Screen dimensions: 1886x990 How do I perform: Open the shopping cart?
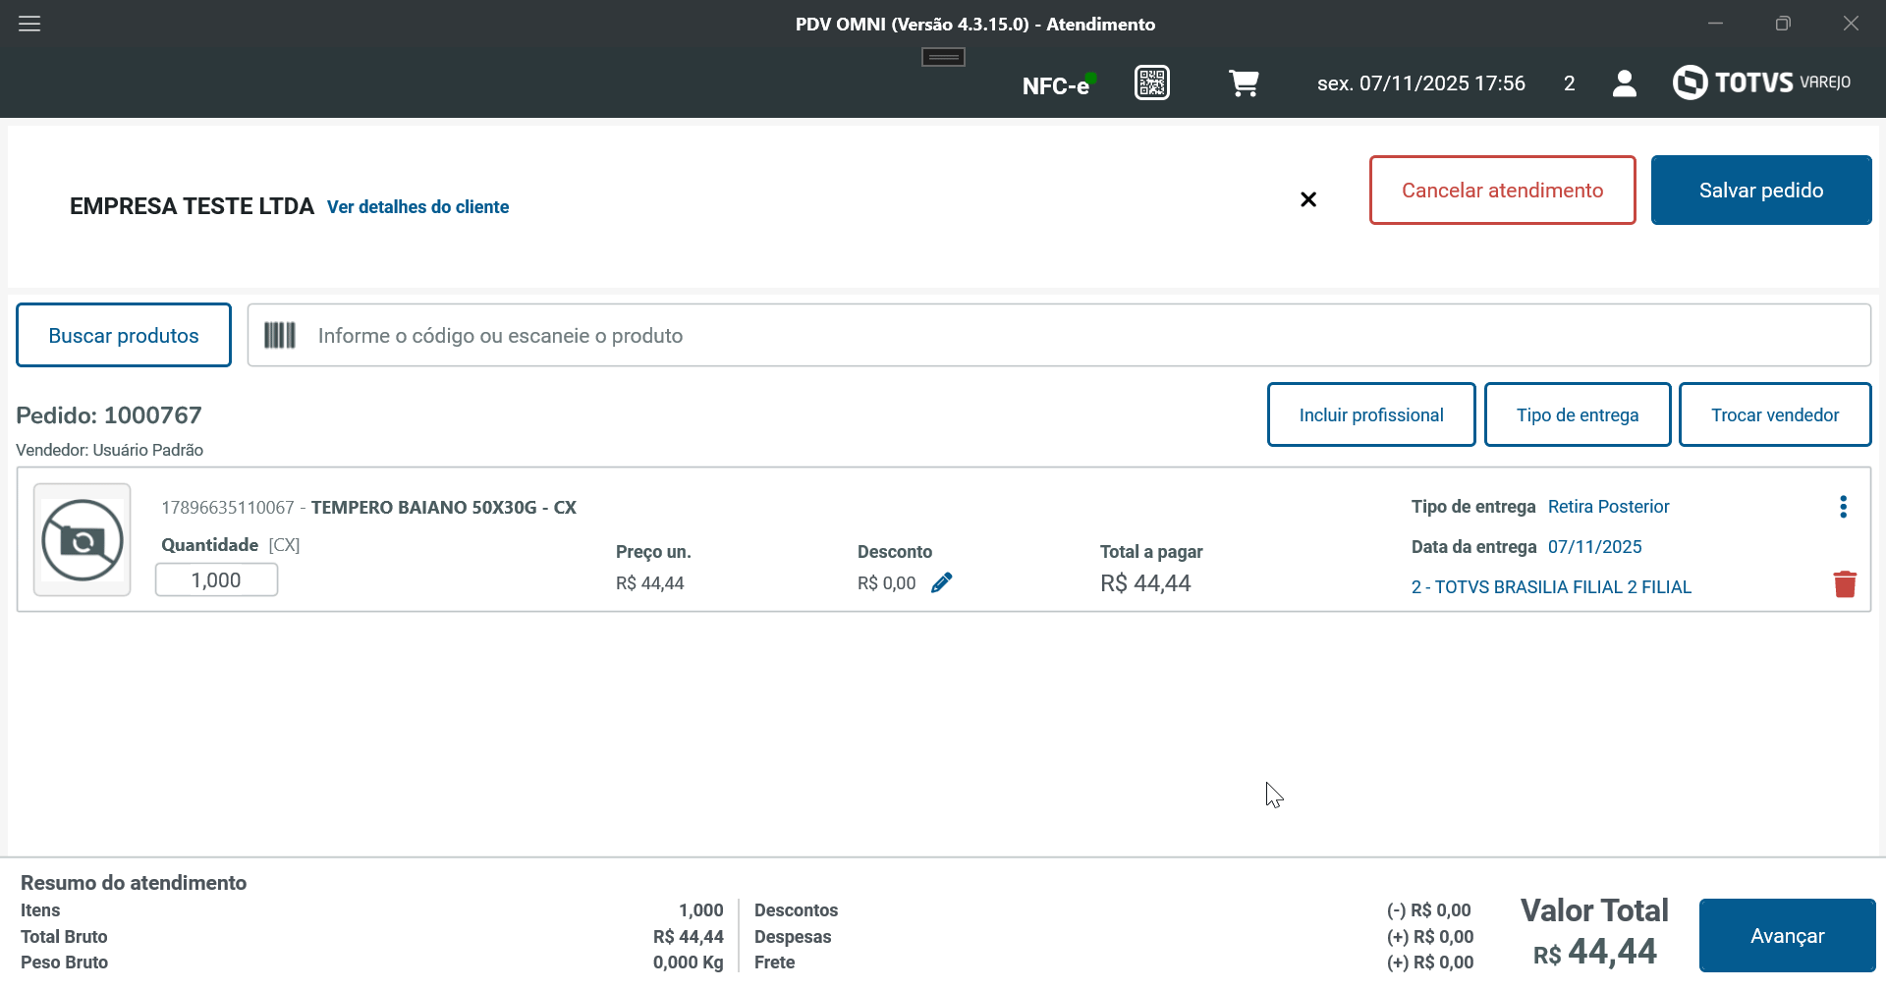point(1244,82)
